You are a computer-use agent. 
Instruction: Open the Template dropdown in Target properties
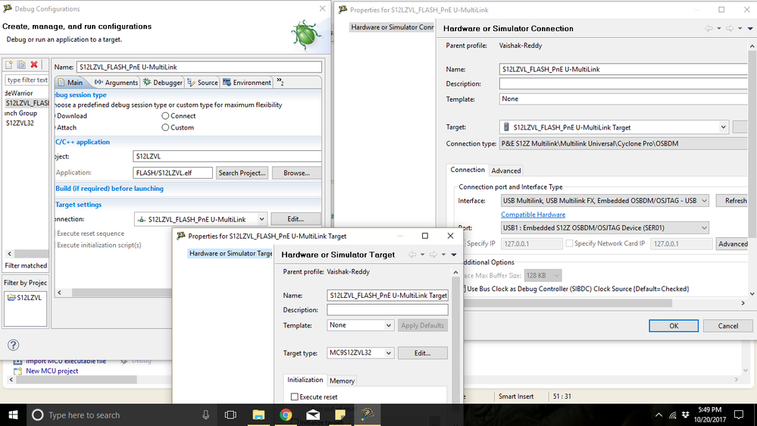[x=388, y=325]
